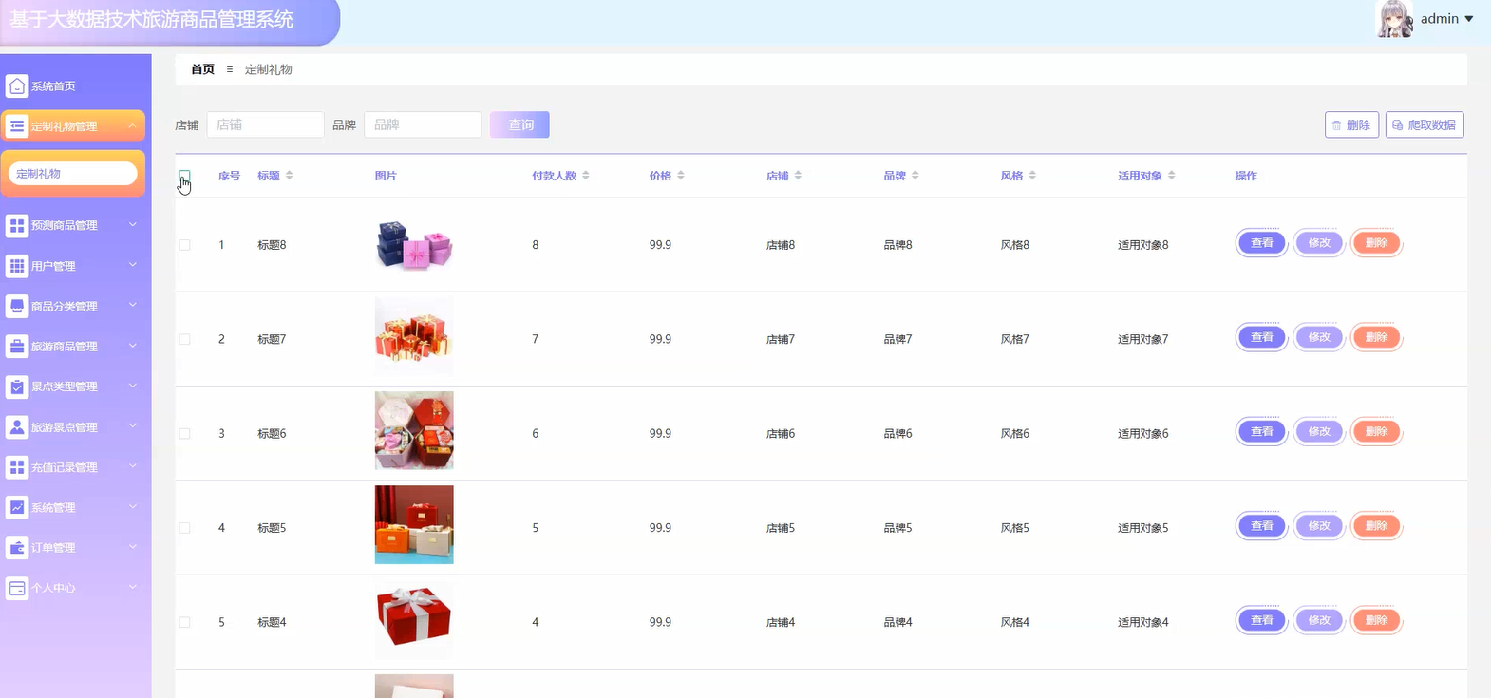Open 订单管理 menu label
This screenshot has height=698, width=1491.
coord(53,548)
